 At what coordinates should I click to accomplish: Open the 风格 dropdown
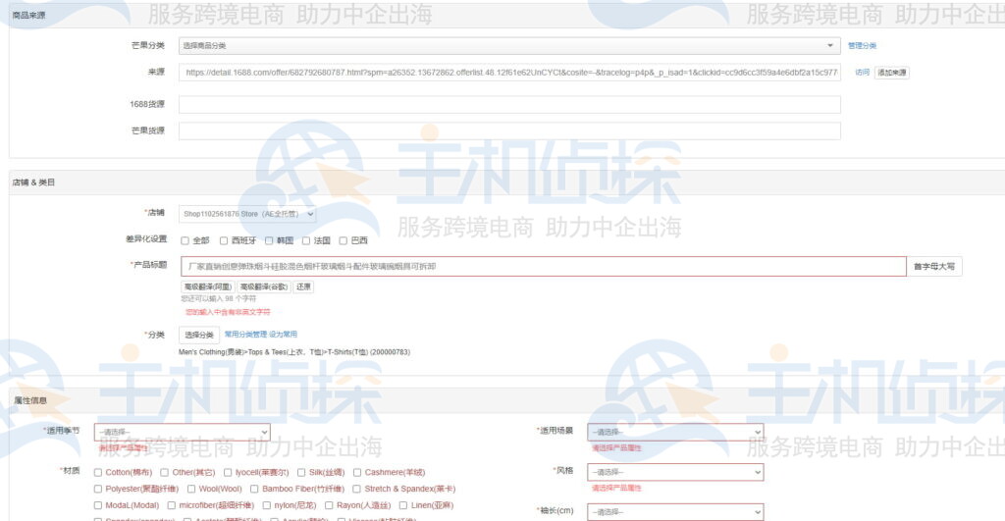(x=675, y=472)
